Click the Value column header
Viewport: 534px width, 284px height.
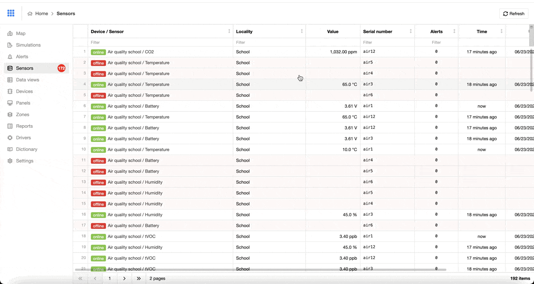(333, 32)
